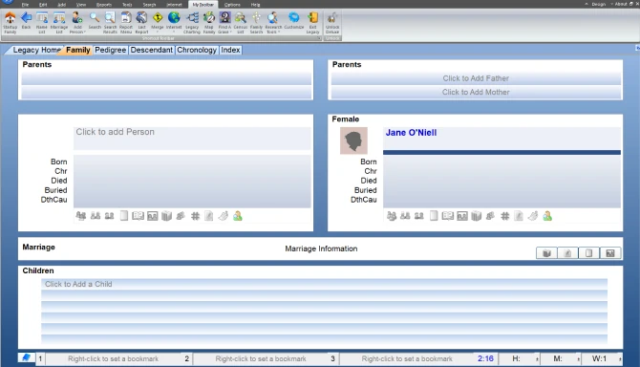This screenshot has width=640, height=367.
Task: Open the Tools menu
Action: [x=127, y=5]
